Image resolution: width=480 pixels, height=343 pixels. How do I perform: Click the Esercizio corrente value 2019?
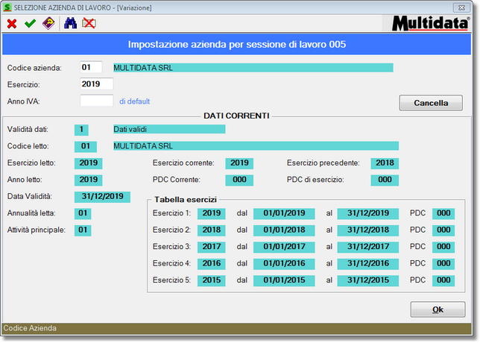[x=239, y=163]
